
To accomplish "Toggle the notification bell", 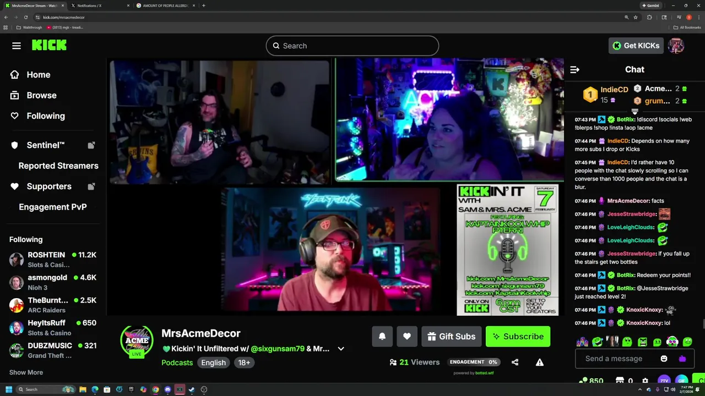I will (x=382, y=337).
